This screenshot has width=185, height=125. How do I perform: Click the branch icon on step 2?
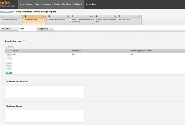coord(44,16)
